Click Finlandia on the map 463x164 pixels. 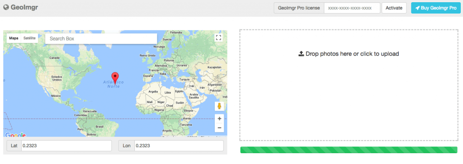click(176, 33)
